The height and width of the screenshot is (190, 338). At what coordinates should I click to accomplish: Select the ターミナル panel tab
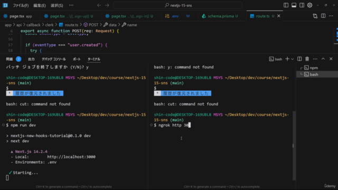click(x=94, y=59)
